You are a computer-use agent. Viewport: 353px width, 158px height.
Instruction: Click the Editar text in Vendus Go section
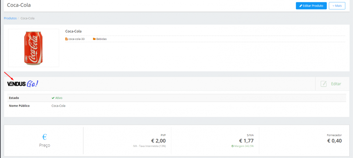336,84
